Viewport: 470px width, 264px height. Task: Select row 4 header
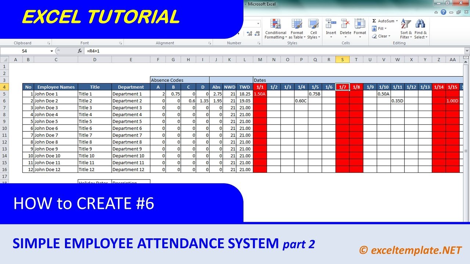tap(4, 87)
